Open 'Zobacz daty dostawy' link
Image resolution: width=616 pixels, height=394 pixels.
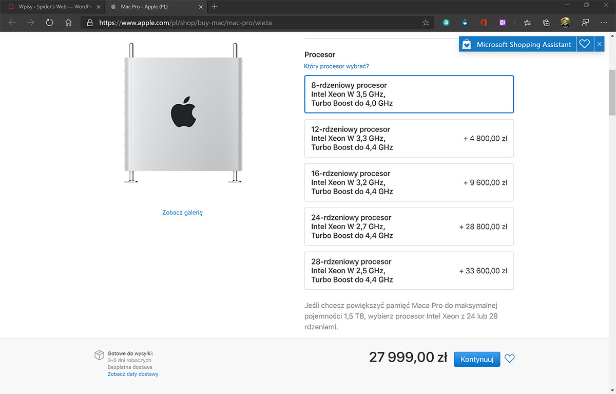point(133,374)
